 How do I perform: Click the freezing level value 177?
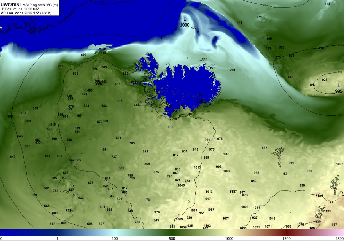click(194, 28)
